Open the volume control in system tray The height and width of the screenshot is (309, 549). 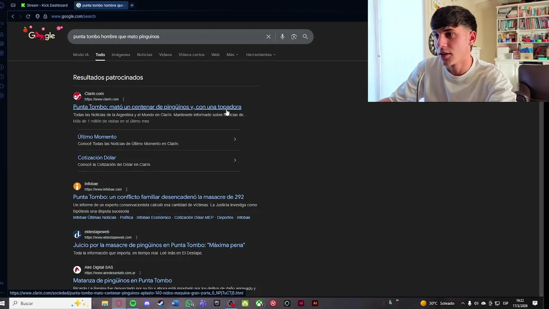pos(476,303)
